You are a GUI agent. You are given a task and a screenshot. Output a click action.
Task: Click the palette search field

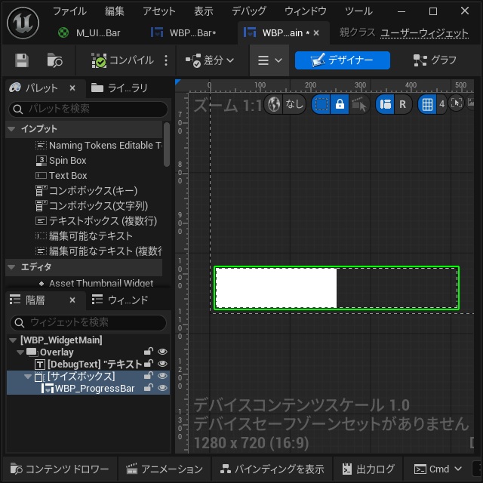pos(88,109)
